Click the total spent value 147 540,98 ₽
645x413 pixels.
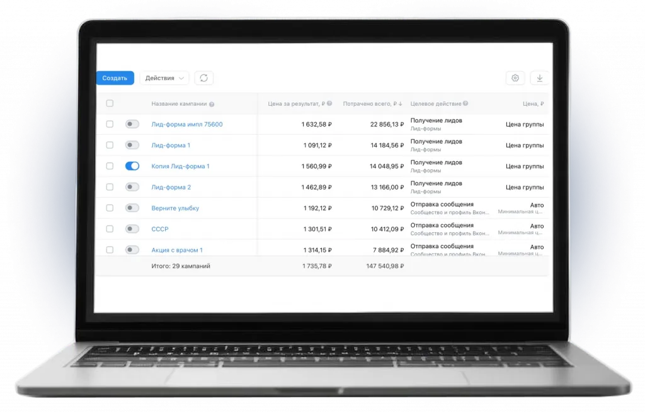tap(385, 266)
